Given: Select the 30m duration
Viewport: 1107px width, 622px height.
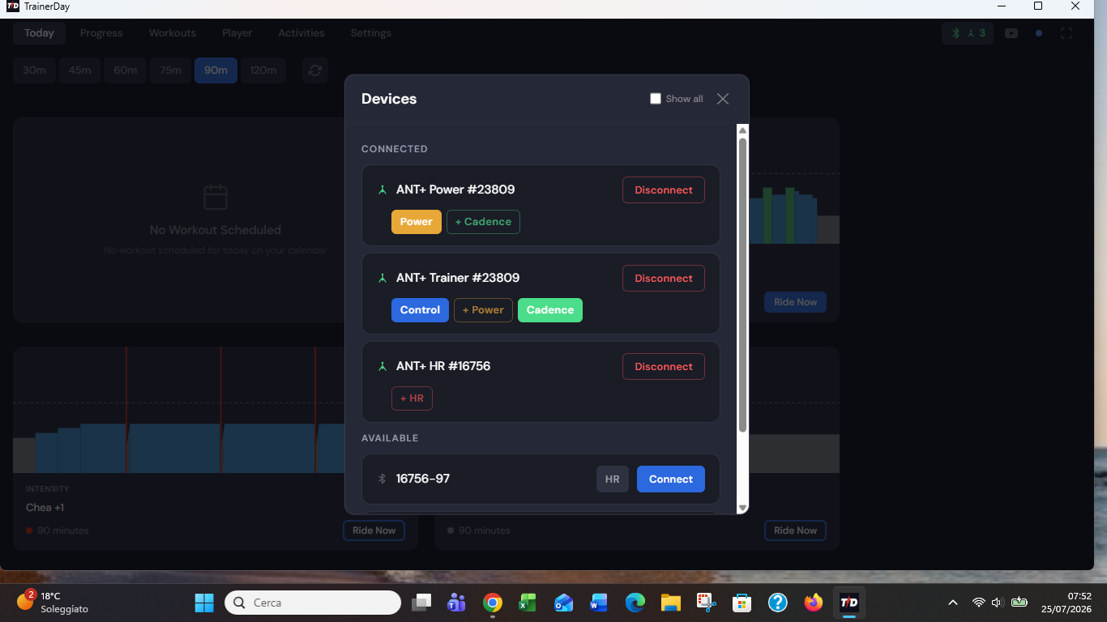Looking at the screenshot, I should (x=34, y=70).
